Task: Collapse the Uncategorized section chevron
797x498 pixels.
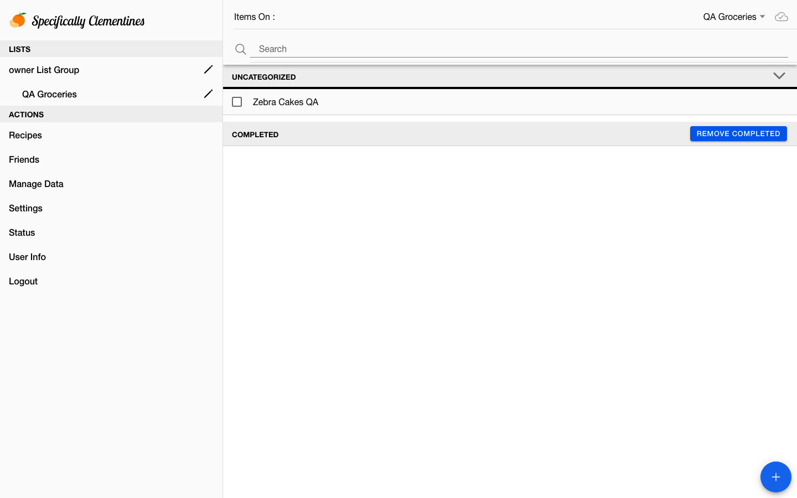Action: (779, 76)
